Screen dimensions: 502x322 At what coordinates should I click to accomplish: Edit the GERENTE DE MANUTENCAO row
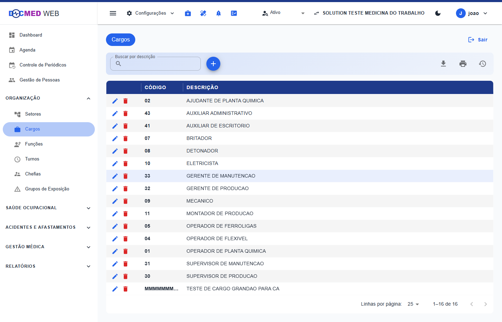(115, 176)
